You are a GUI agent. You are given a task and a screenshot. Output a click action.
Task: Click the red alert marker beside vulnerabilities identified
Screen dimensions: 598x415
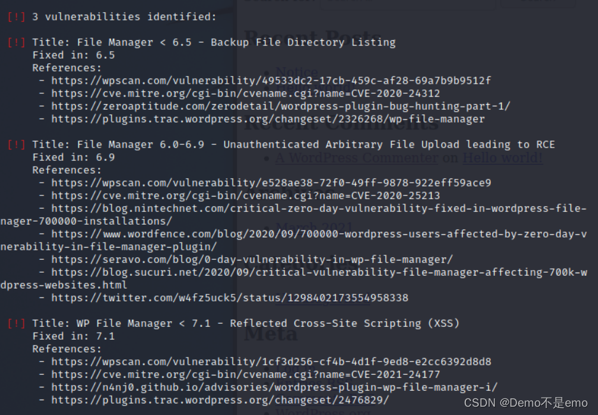click(17, 17)
